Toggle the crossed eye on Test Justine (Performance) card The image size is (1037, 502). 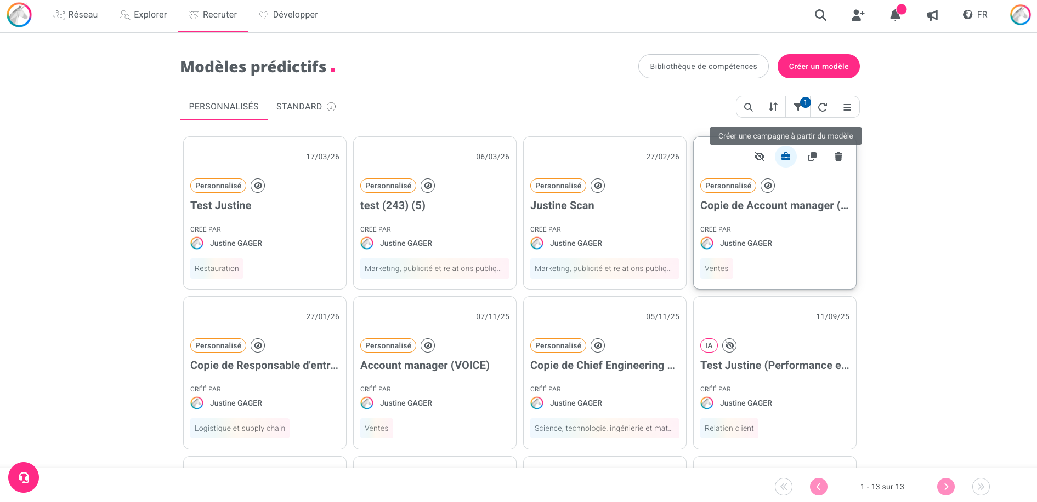(x=729, y=345)
